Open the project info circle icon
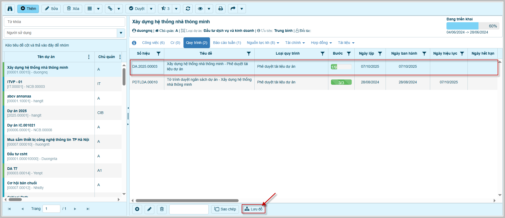 click(x=134, y=43)
